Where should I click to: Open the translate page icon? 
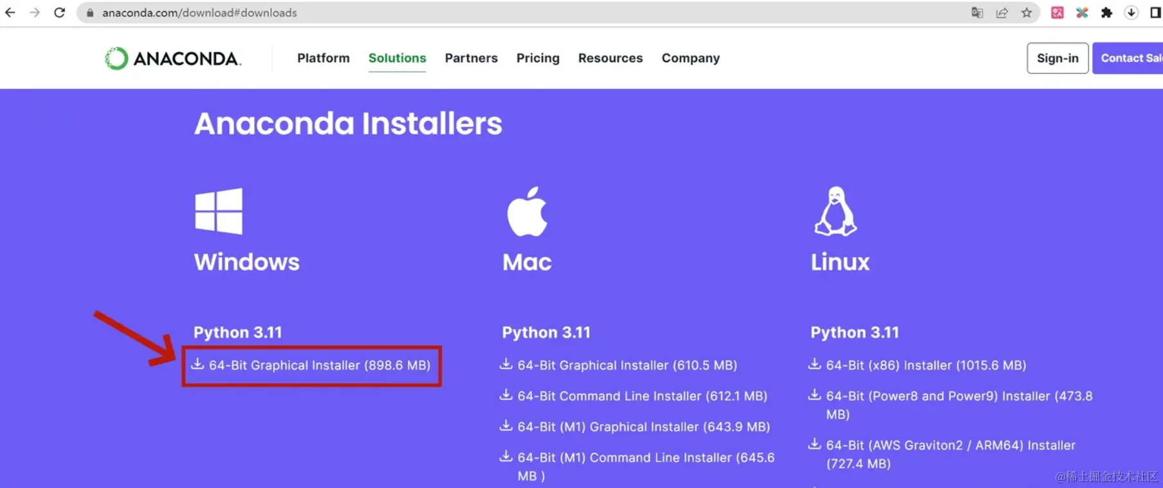(x=977, y=12)
